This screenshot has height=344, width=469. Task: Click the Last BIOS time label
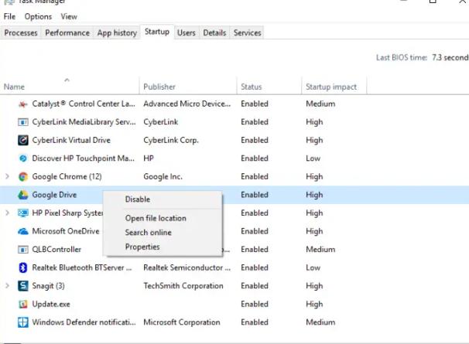[402, 58]
